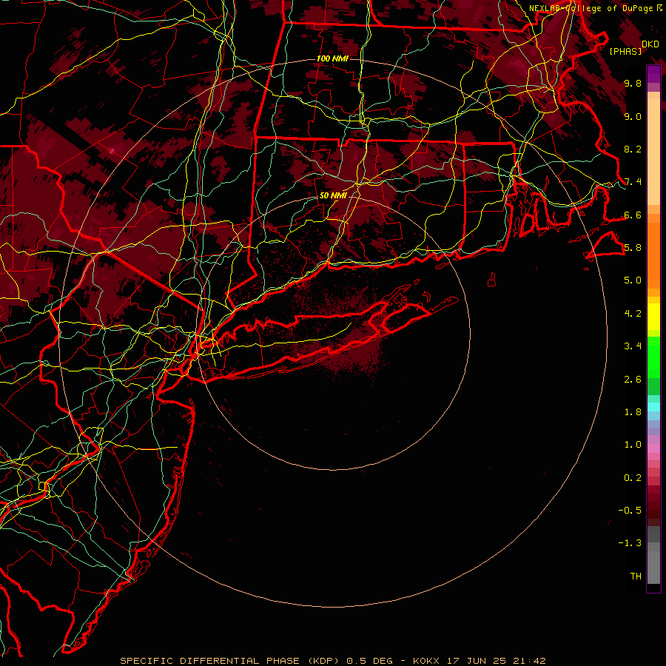Screen dimensions: 666x666
Task: Click the 1.0 value on the color scale
Action: click(633, 445)
